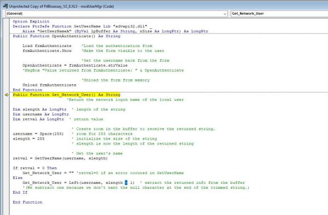328x215 pixels.
Task: Click the 'End If' line
Action: [x=20, y=193]
